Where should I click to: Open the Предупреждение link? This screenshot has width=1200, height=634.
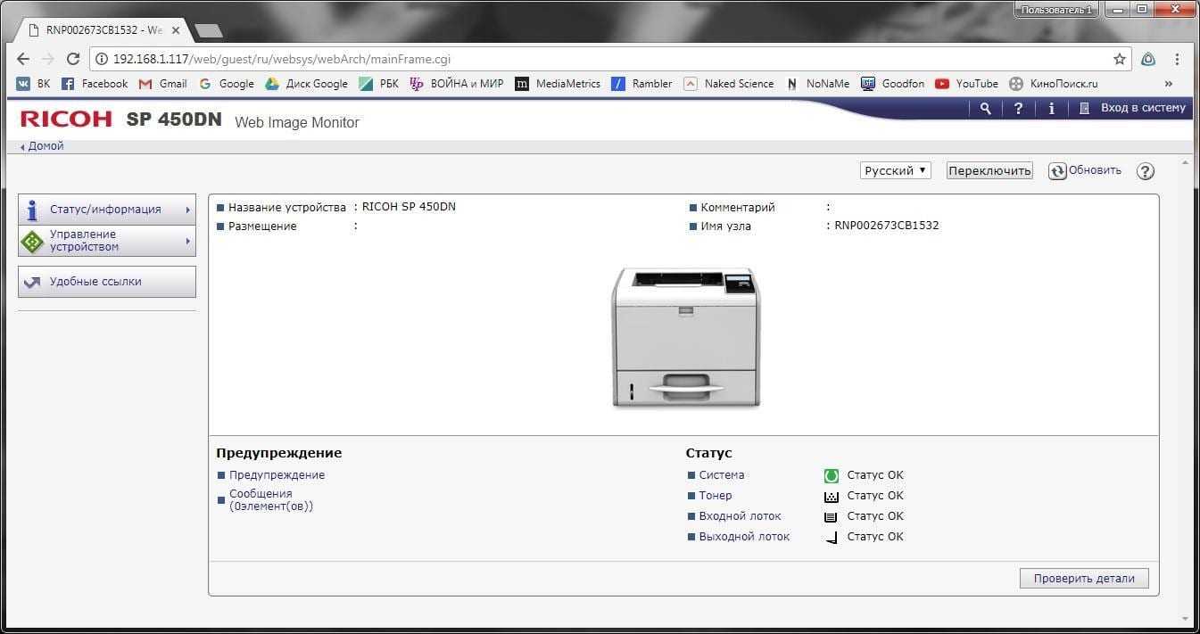point(277,475)
